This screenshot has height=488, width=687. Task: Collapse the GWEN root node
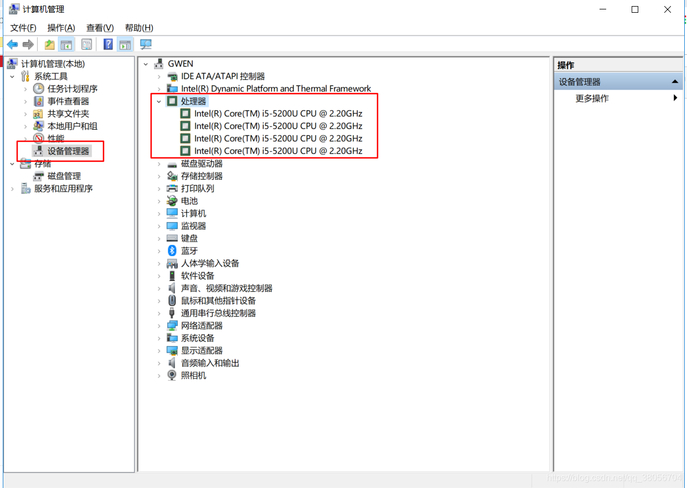146,64
